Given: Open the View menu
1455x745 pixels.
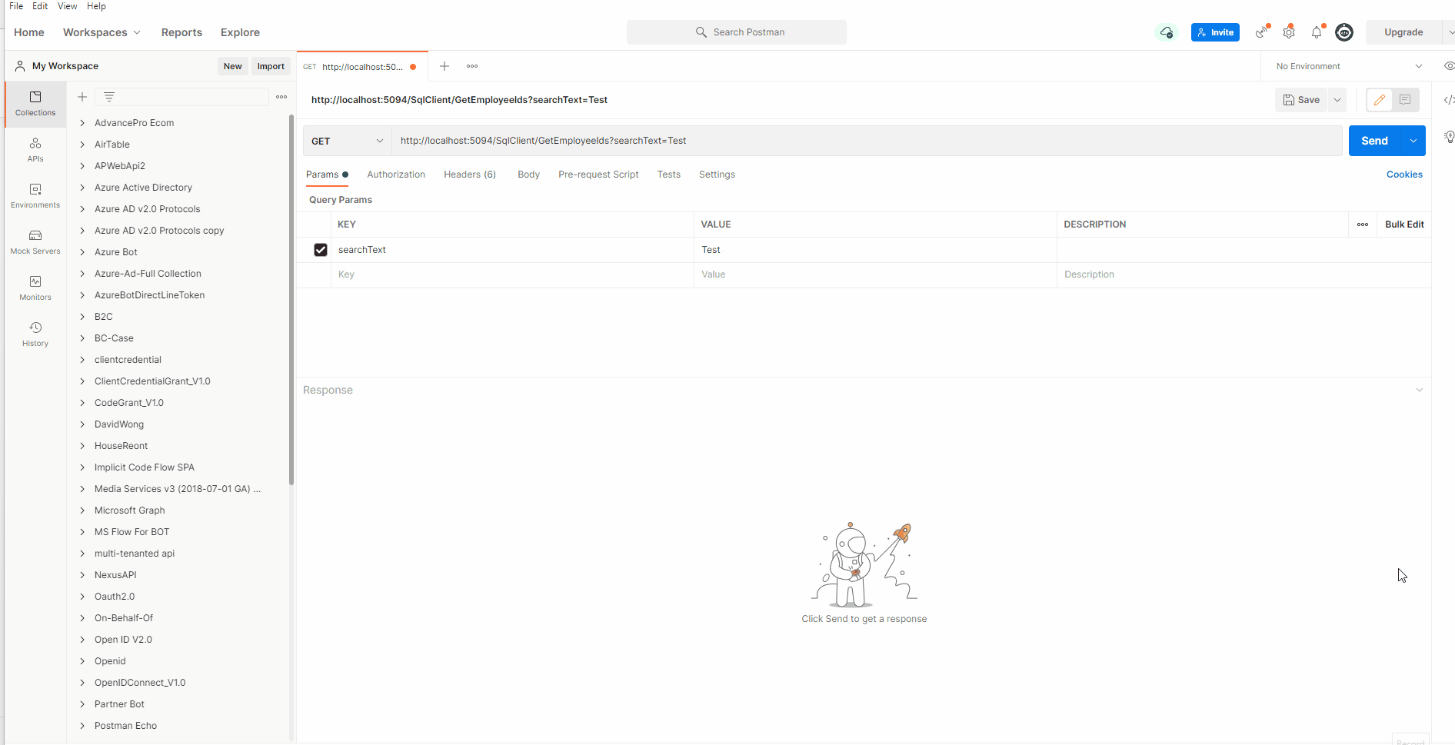Looking at the screenshot, I should coord(68,6).
